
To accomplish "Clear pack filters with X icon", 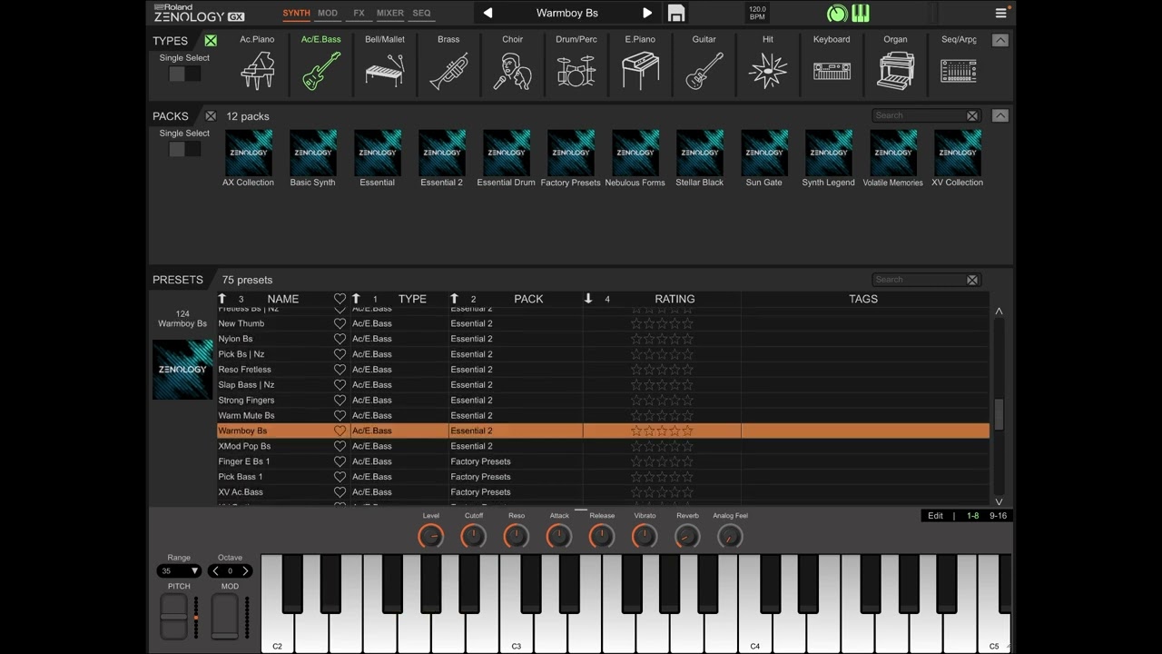I will pyautogui.click(x=211, y=116).
